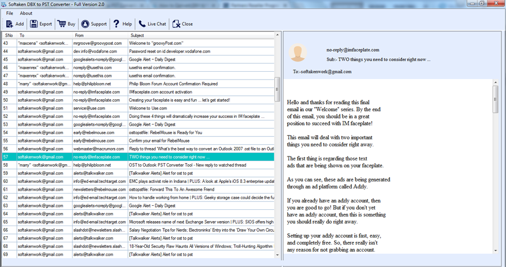Image resolution: width=506 pixels, height=267 pixels.
Task: Select IMfaceplate.com account activation email
Action: [x=138, y=92]
